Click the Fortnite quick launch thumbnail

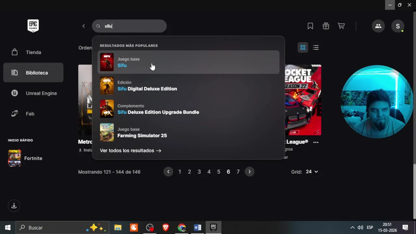click(15, 158)
